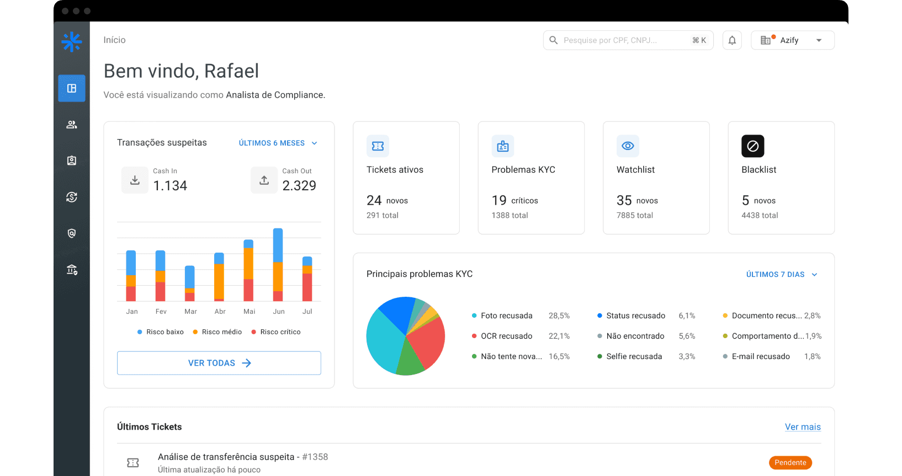The image size is (902, 476).
Task: Click the ticket icon beside ticket #1358
Action: tap(133, 463)
